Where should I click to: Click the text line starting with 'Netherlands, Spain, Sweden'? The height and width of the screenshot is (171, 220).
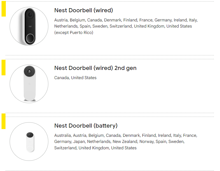pyautogui.click(x=123, y=26)
